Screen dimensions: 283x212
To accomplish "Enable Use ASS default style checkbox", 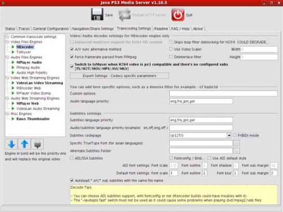I will click(x=209, y=158).
